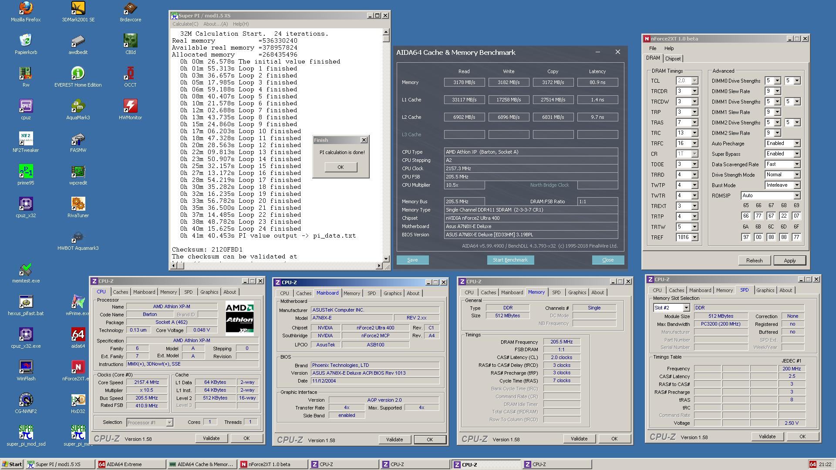This screenshot has height=470, width=836.
Task: Open the prime95 desktop icon
Action: pyautogui.click(x=26, y=175)
